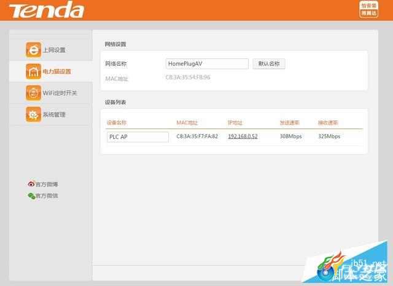The width and height of the screenshot is (393, 286).
Task: Click the powerline (电力猫设置) house icon
Action: click(33, 71)
